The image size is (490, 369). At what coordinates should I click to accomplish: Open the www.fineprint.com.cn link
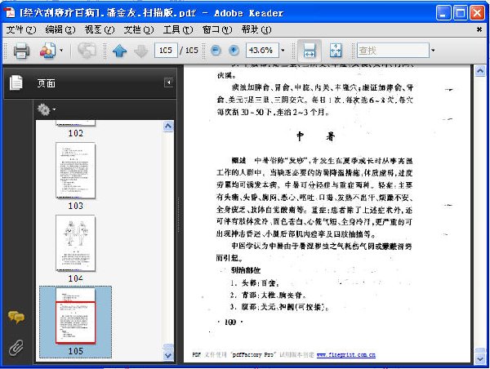coord(346,355)
